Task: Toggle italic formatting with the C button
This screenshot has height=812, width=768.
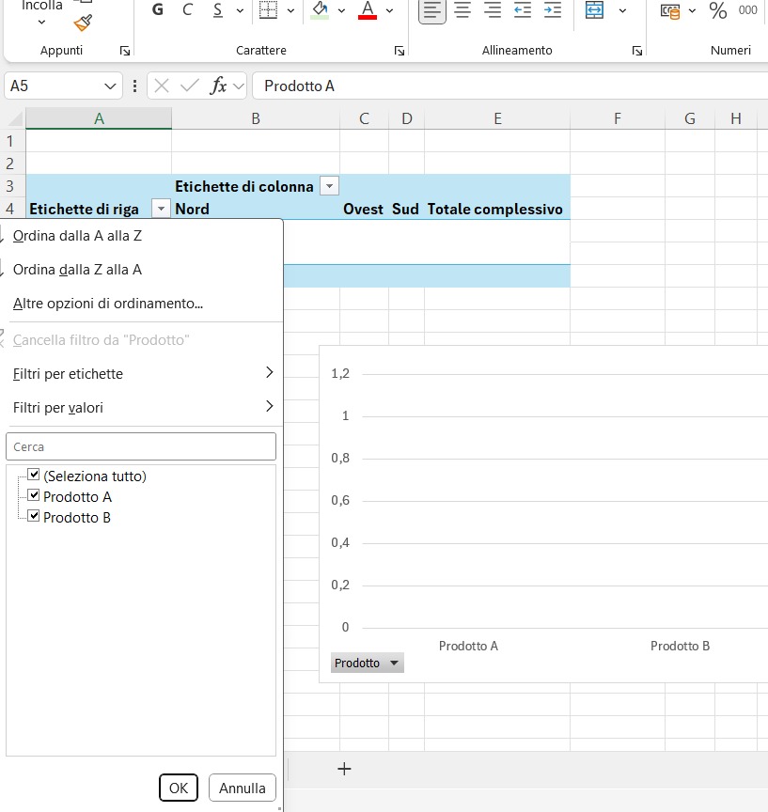Action: (187, 10)
